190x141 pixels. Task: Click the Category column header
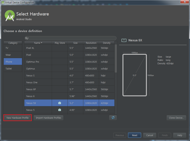(x=13, y=43)
